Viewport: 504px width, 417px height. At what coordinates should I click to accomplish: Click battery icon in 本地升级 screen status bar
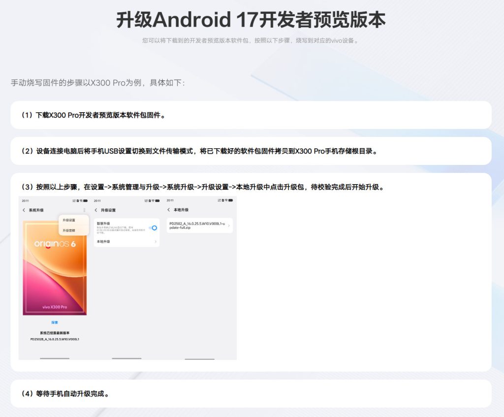(231, 201)
